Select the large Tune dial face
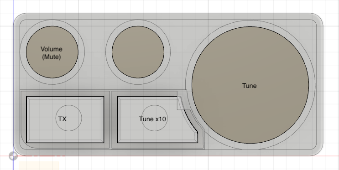 coord(250,85)
